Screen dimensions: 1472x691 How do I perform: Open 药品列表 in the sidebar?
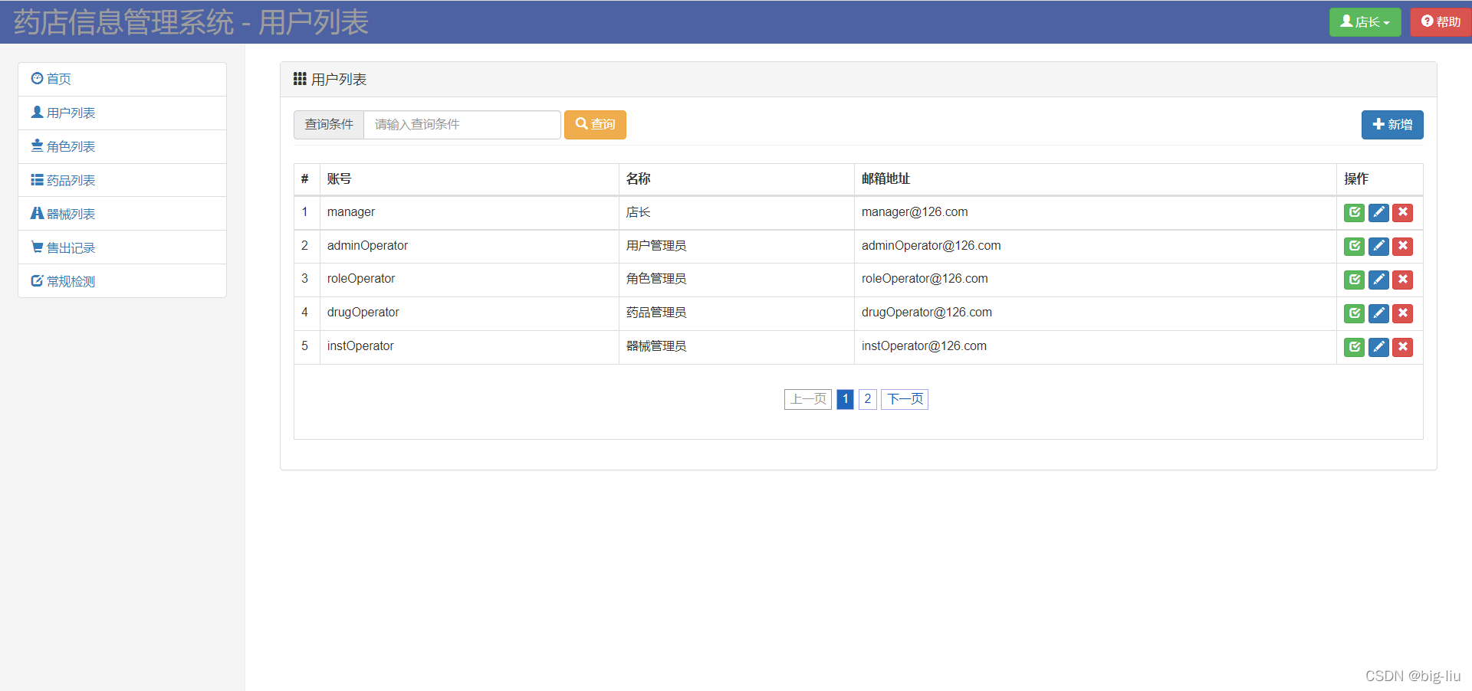(122, 180)
